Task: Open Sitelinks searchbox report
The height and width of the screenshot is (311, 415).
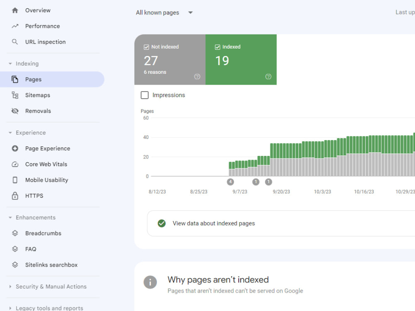Action: [51, 265]
